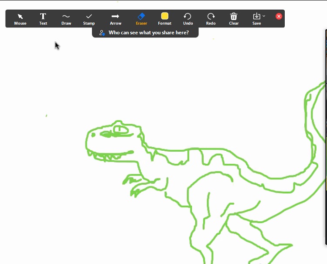The height and width of the screenshot is (264, 327).
Task: Select the Text tool
Action: (43, 19)
